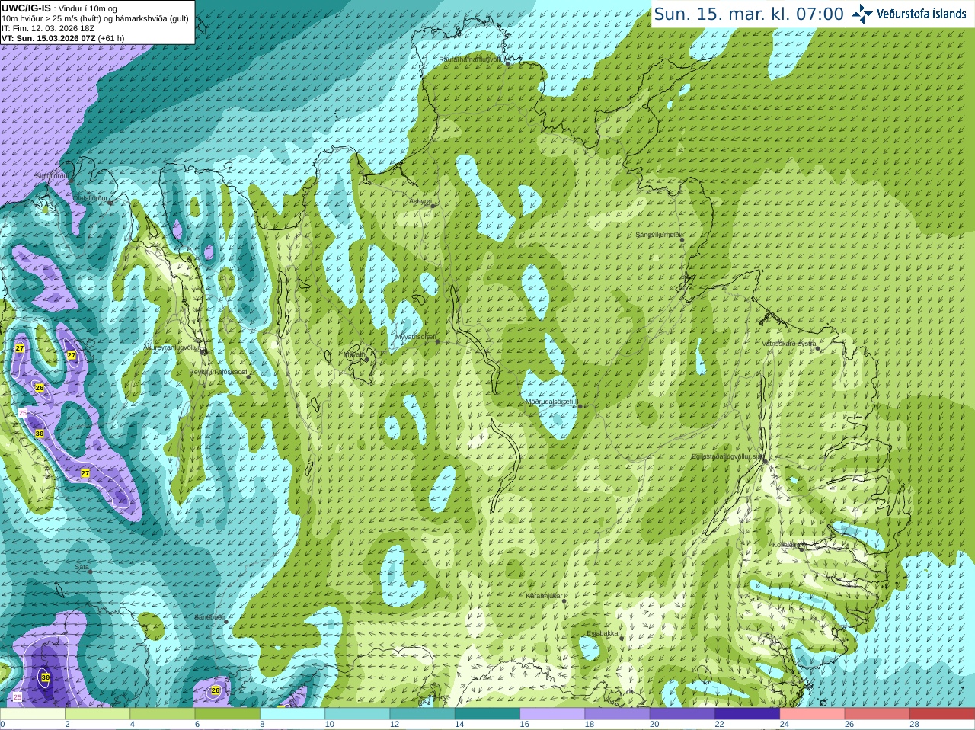Click the UWC/IG-IS model title text

tap(27, 8)
